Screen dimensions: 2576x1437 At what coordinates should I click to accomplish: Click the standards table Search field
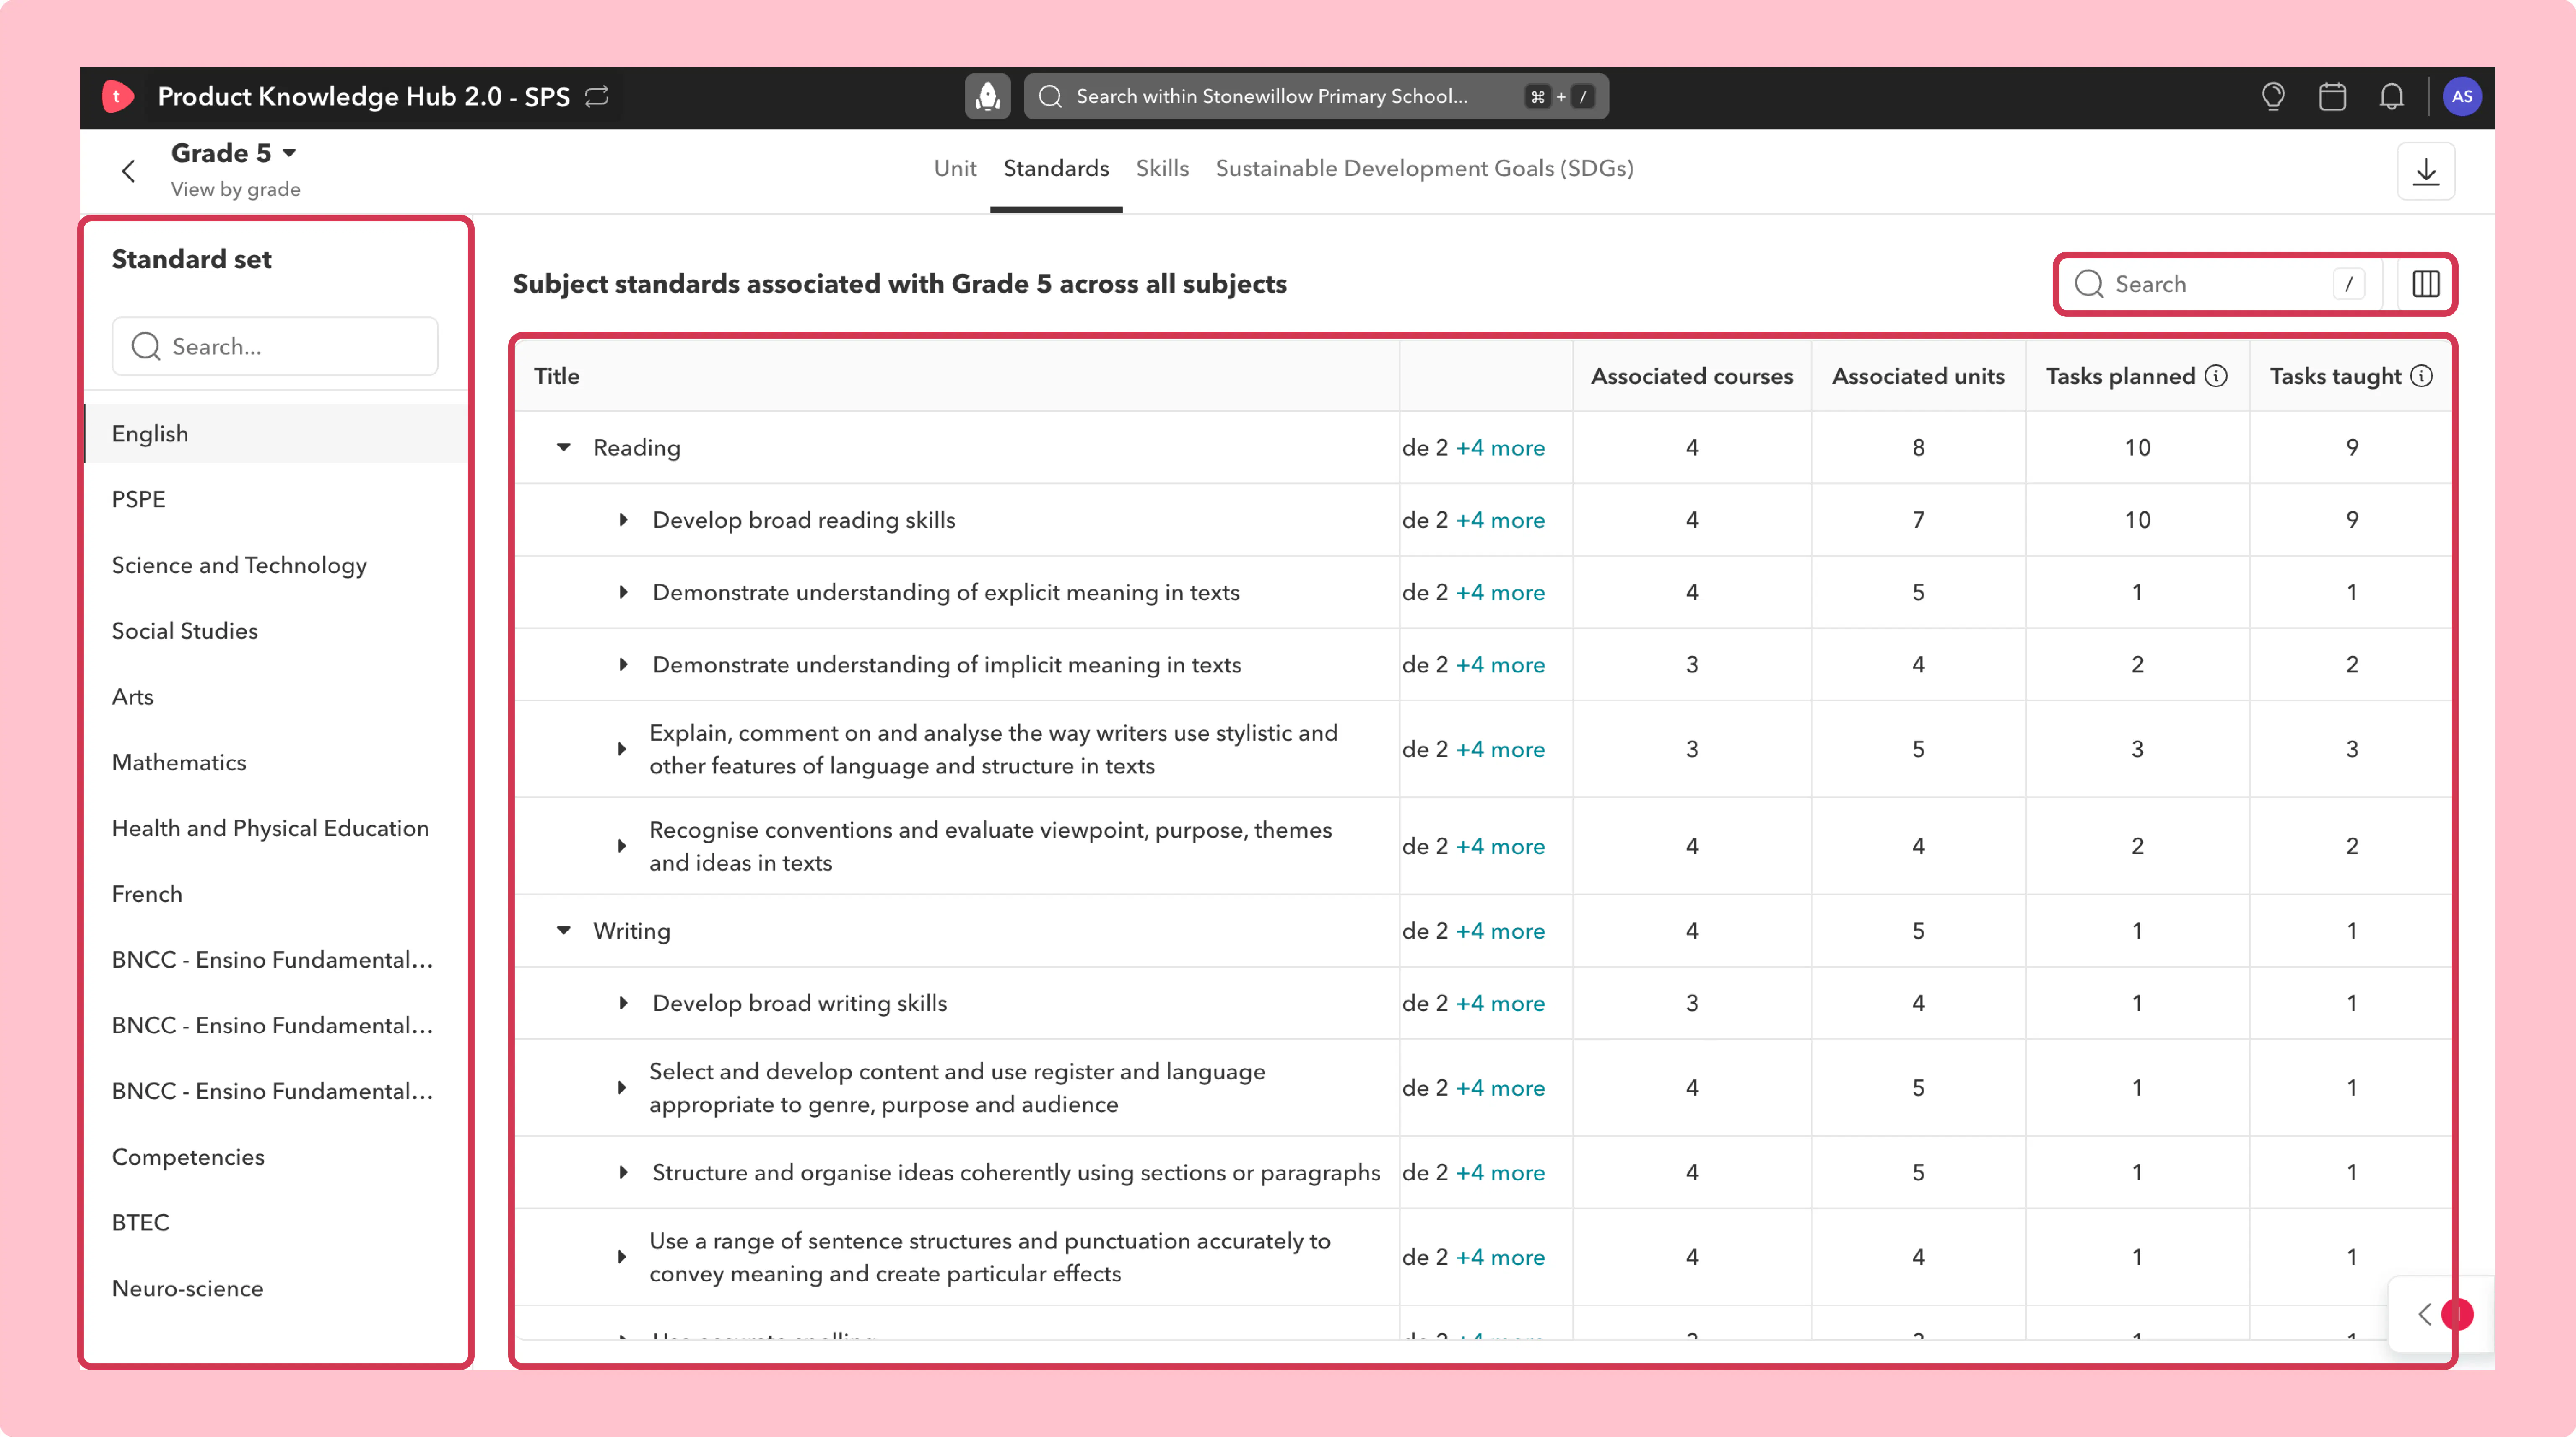[2220, 284]
